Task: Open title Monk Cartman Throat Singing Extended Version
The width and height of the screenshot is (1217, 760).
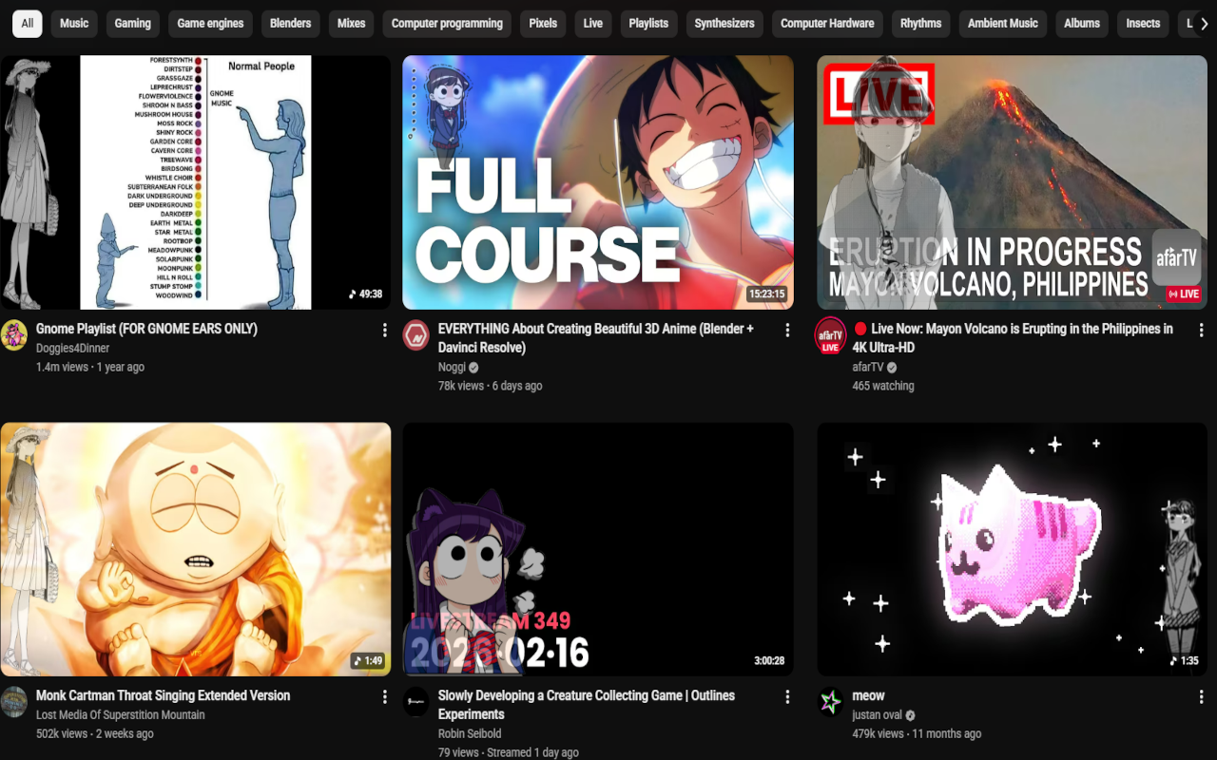Action: coord(163,695)
